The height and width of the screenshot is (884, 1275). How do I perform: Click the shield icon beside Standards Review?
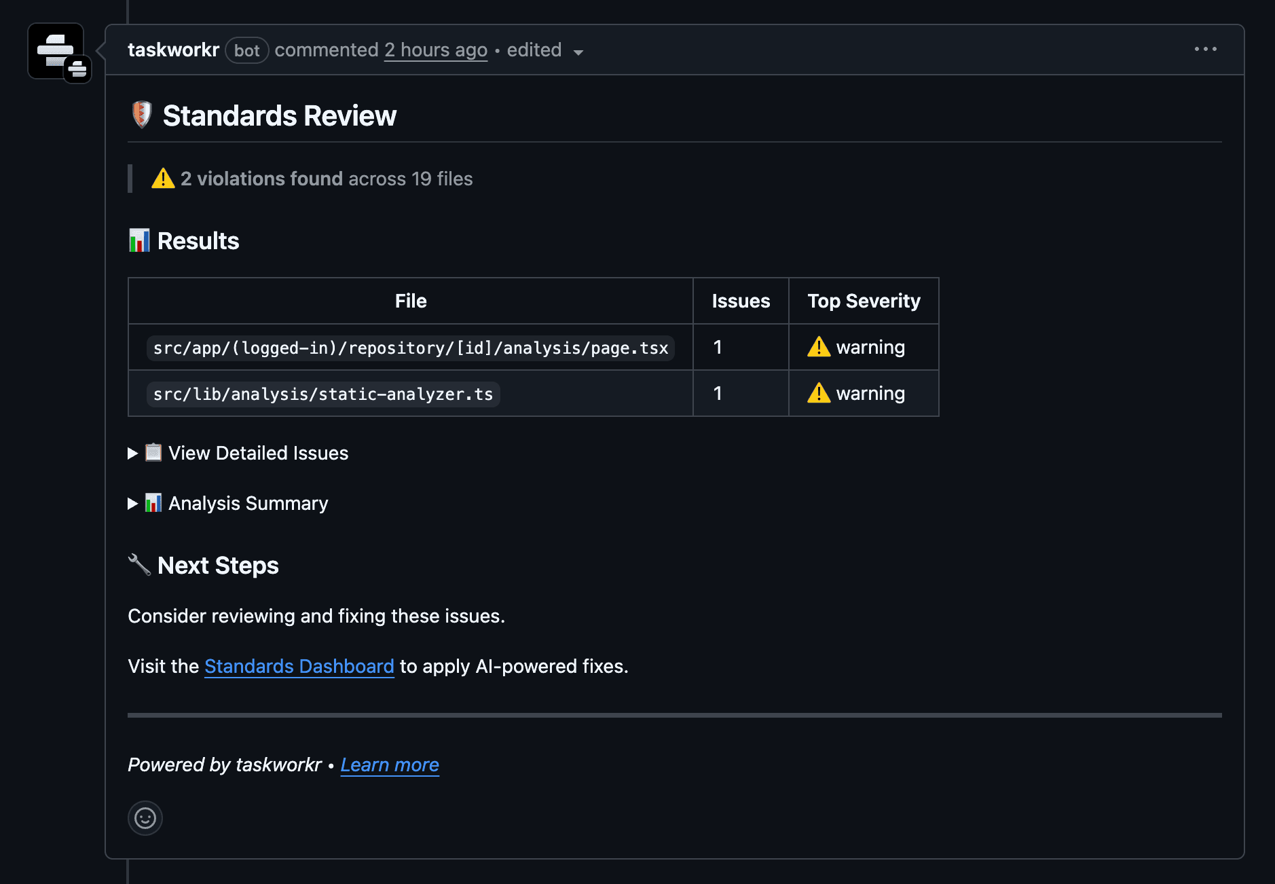point(142,115)
